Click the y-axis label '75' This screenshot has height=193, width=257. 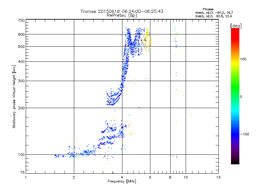click(x=22, y=172)
